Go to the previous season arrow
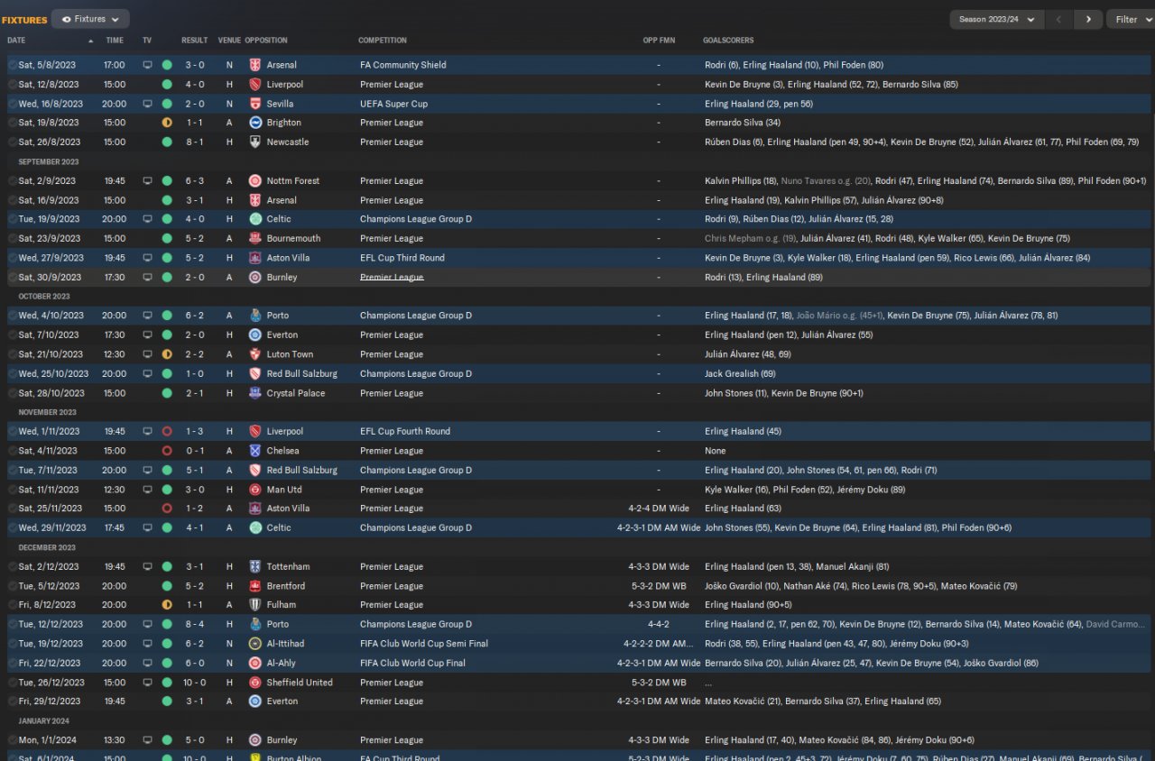 click(x=1060, y=19)
